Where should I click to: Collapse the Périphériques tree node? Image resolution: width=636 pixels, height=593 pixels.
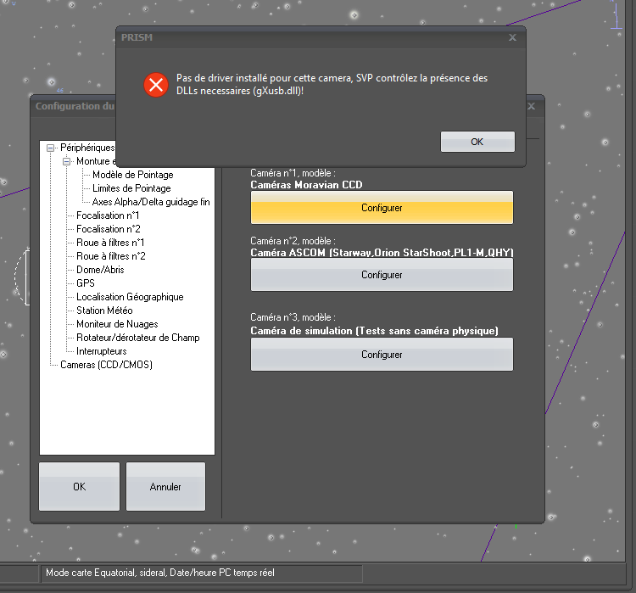[x=51, y=148]
